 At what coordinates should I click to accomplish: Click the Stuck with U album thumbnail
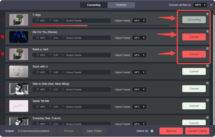19,71
